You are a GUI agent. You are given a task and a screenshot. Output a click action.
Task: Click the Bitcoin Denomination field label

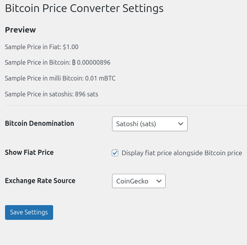[39, 123]
